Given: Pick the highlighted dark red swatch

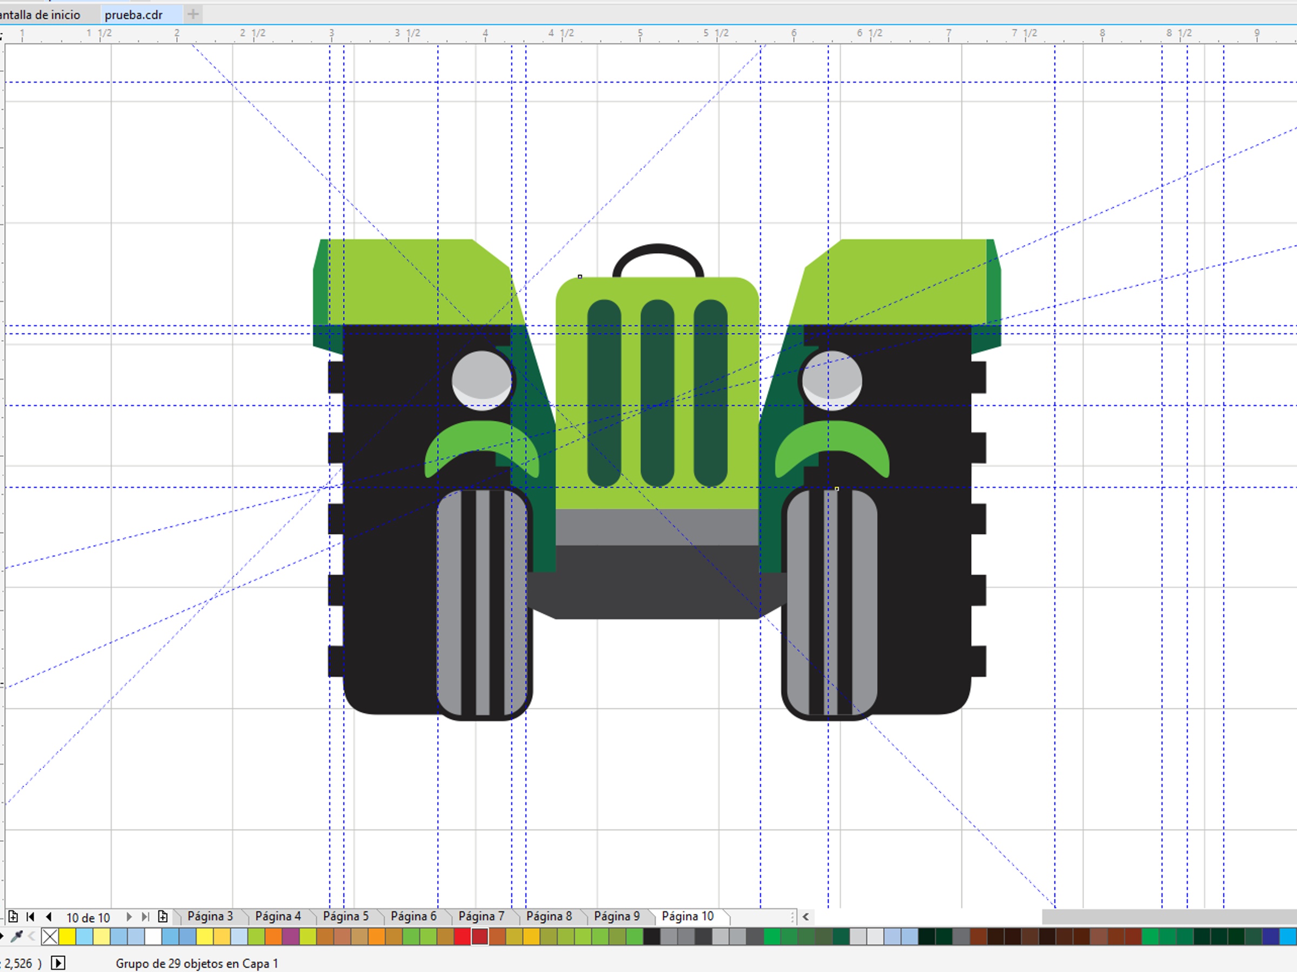Looking at the screenshot, I should point(480,937).
